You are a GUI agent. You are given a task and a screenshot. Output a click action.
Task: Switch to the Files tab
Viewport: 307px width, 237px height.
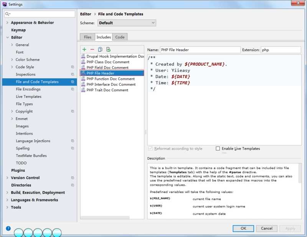pyautogui.click(x=87, y=37)
